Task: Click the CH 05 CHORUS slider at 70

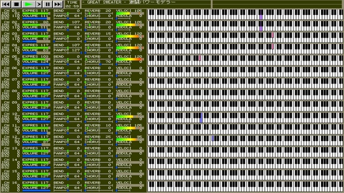Action: coord(98,64)
